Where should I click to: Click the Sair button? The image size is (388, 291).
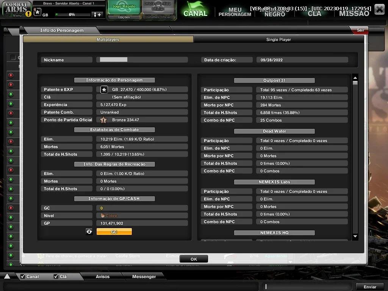pos(360,30)
